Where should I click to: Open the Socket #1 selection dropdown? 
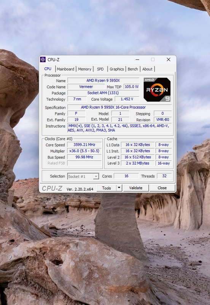click(x=83, y=177)
